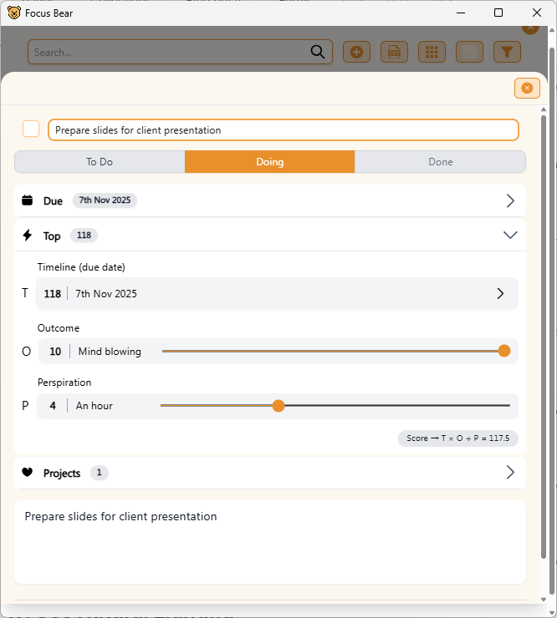Screen dimensions: 557x618
Task: Click the search magnifier icon
Action: coord(317,52)
